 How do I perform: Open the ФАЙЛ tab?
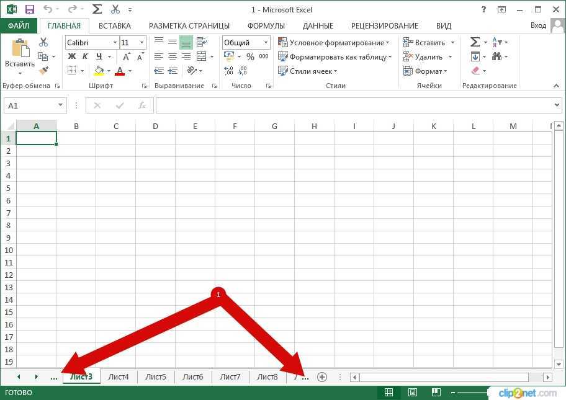tap(19, 25)
